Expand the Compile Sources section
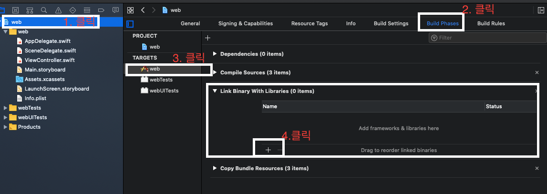 pos(215,72)
